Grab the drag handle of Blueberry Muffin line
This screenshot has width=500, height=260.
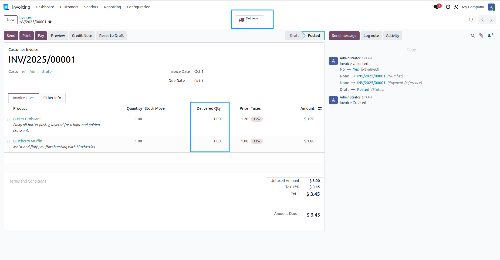8,141
